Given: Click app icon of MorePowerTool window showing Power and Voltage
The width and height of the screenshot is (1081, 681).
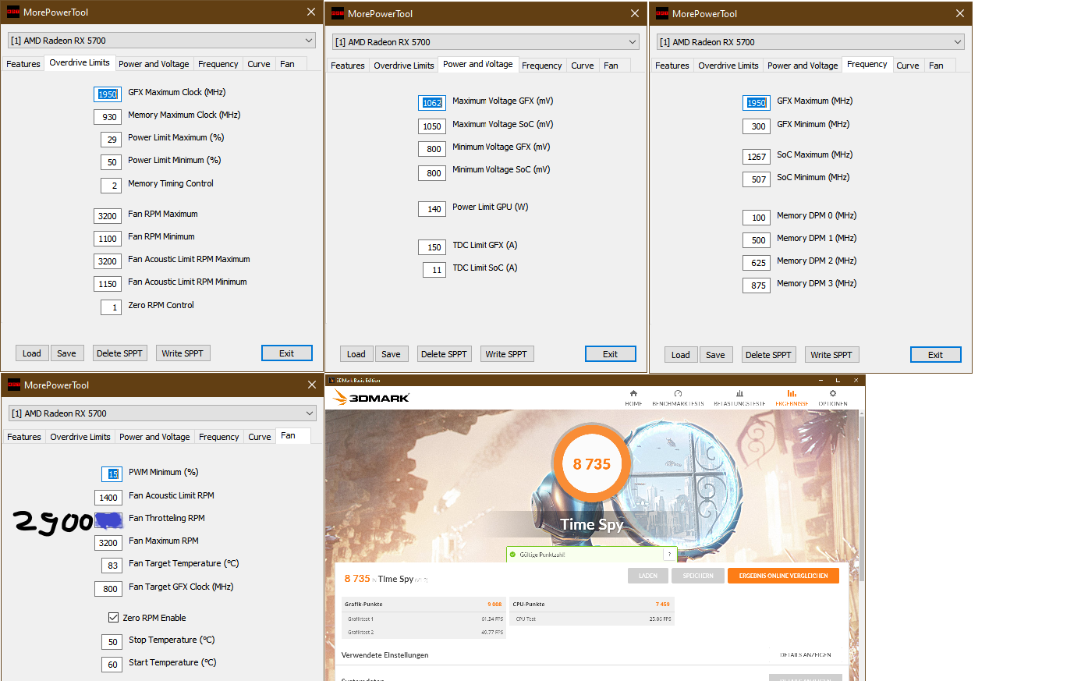Looking at the screenshot, I should coord(338,13).
